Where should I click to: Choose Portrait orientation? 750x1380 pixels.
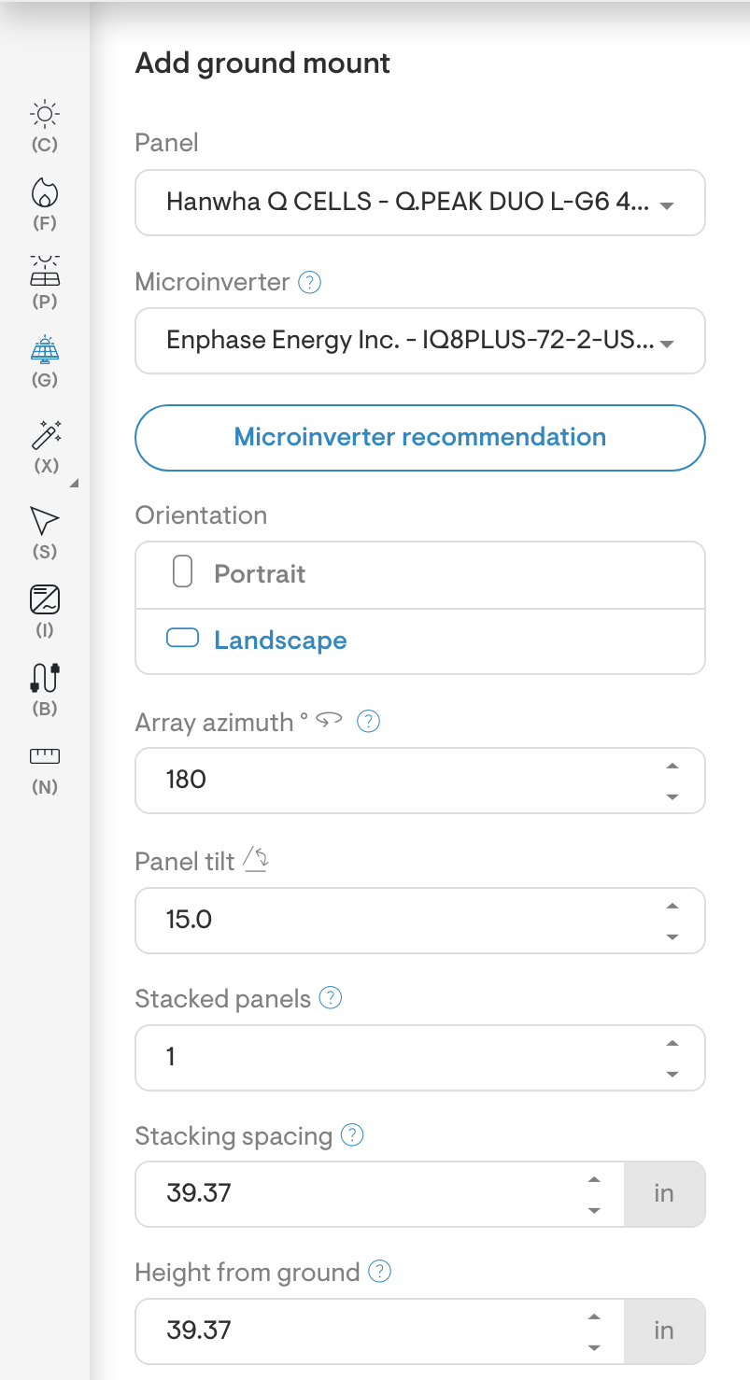260,574
